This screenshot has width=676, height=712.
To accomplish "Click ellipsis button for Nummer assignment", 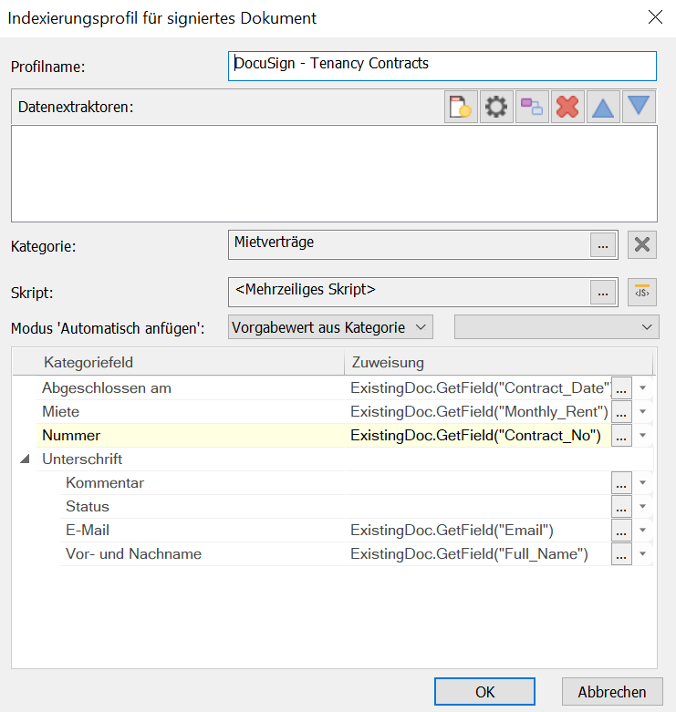I will coord(621,436).
